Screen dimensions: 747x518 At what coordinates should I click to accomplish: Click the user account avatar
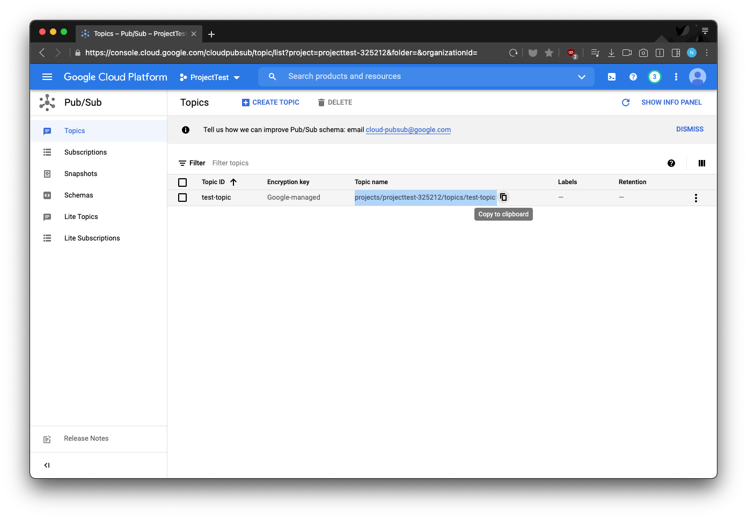coord(698,77)
